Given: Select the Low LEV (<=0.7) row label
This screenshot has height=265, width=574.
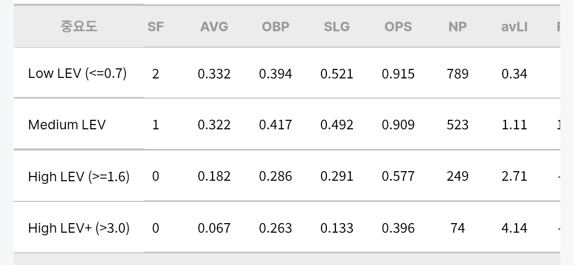Looking at the screenshot, I should (77, 73).
